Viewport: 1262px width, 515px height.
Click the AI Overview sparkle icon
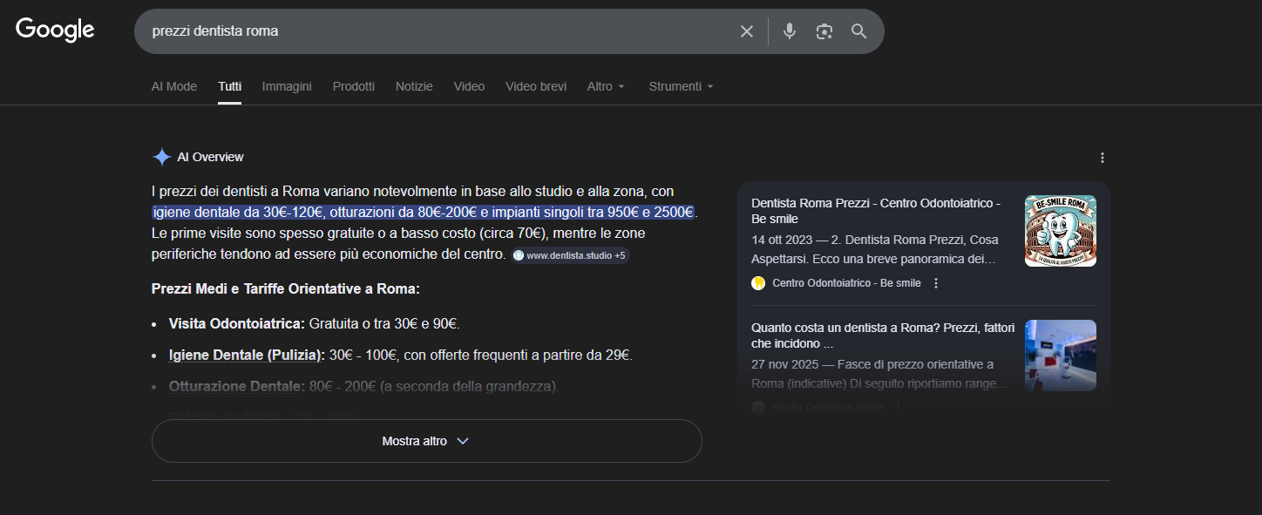click(162, 156)
